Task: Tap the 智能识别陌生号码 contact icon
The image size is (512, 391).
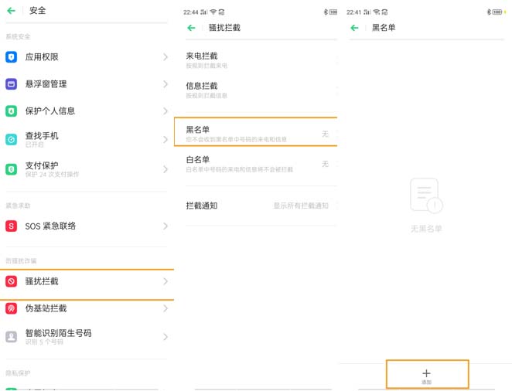Action: (12, 337)
